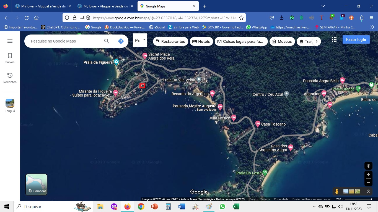Viewport: 378px width, 212px height.
Task: Click the Fazer login button
Action: click(356, 39)
